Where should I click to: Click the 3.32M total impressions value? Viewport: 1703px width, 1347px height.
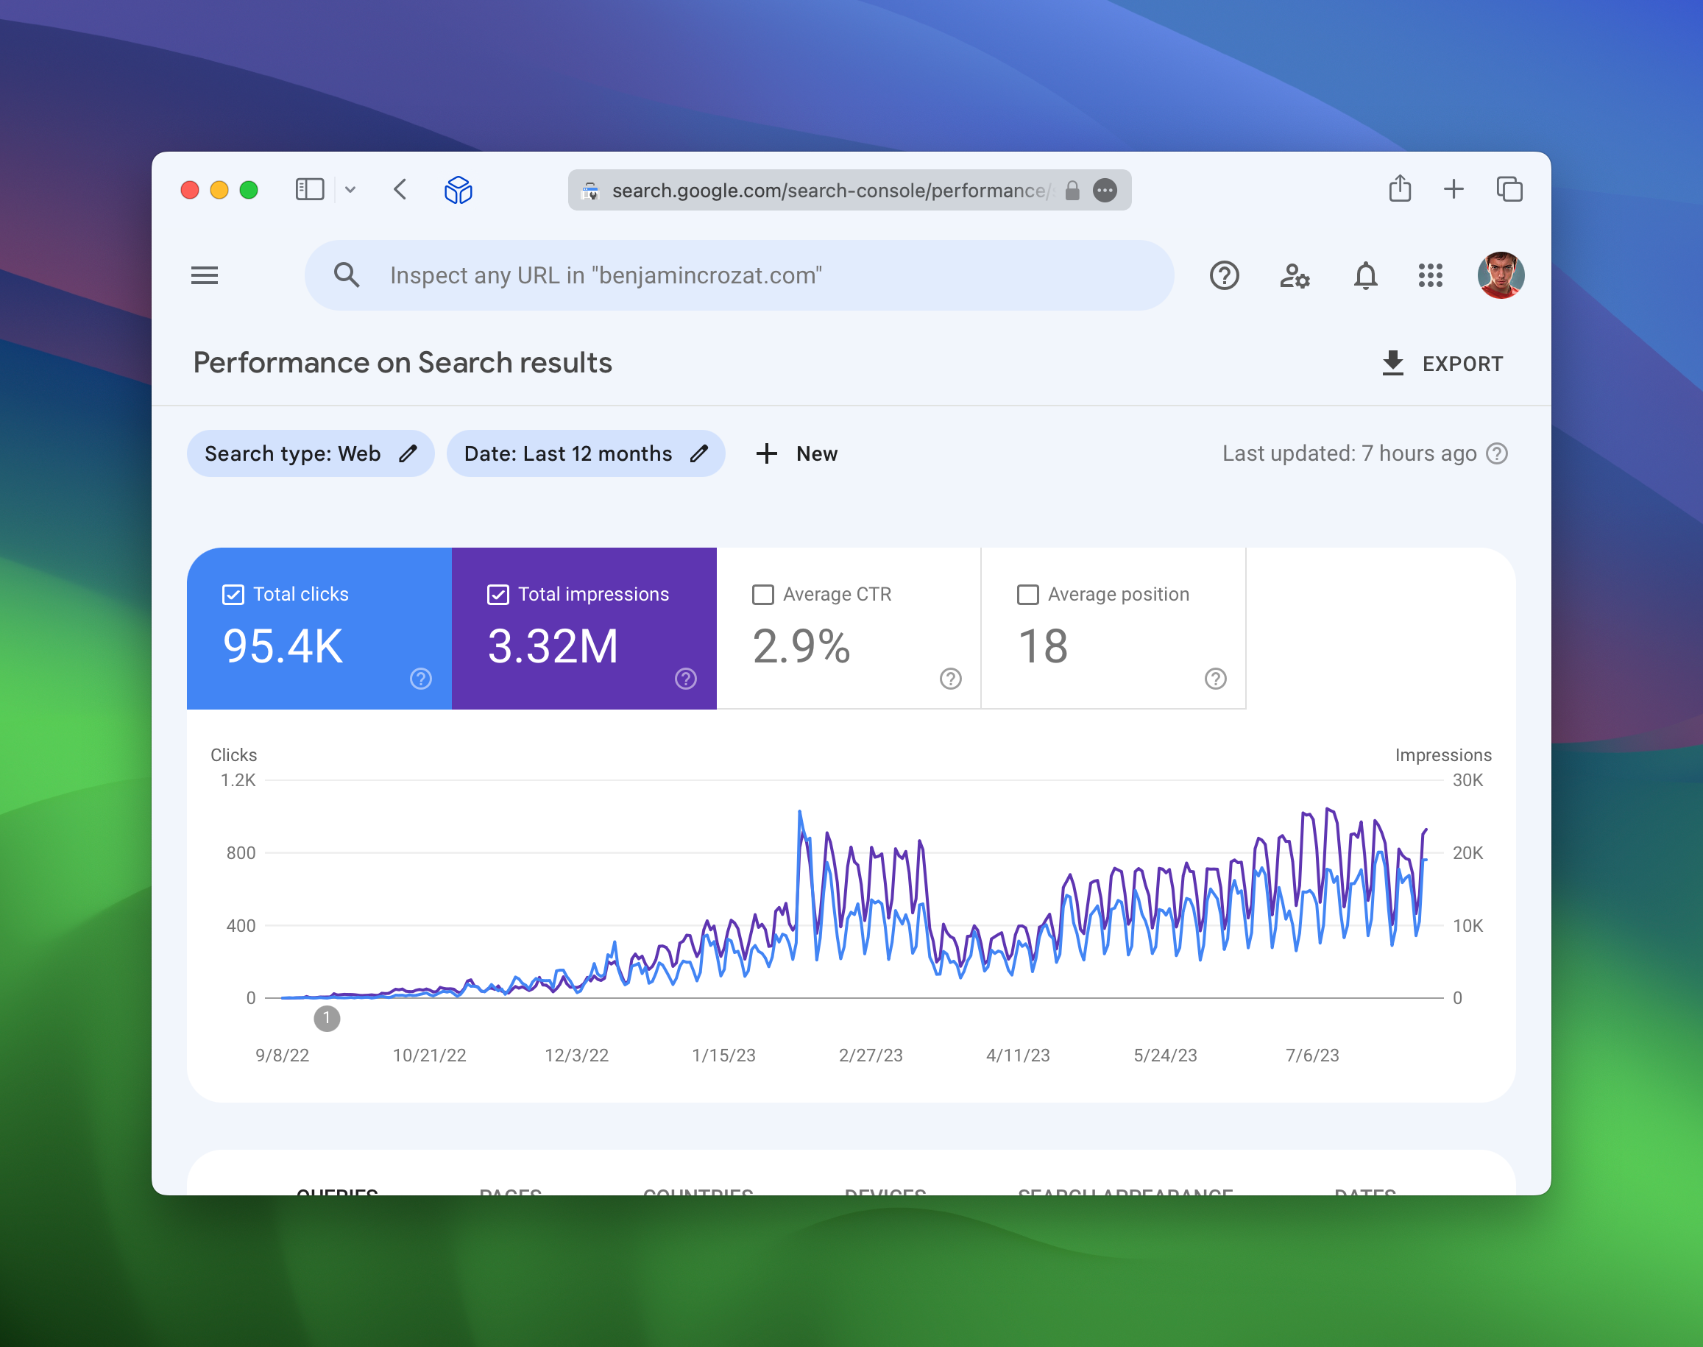tap(553, 647)
